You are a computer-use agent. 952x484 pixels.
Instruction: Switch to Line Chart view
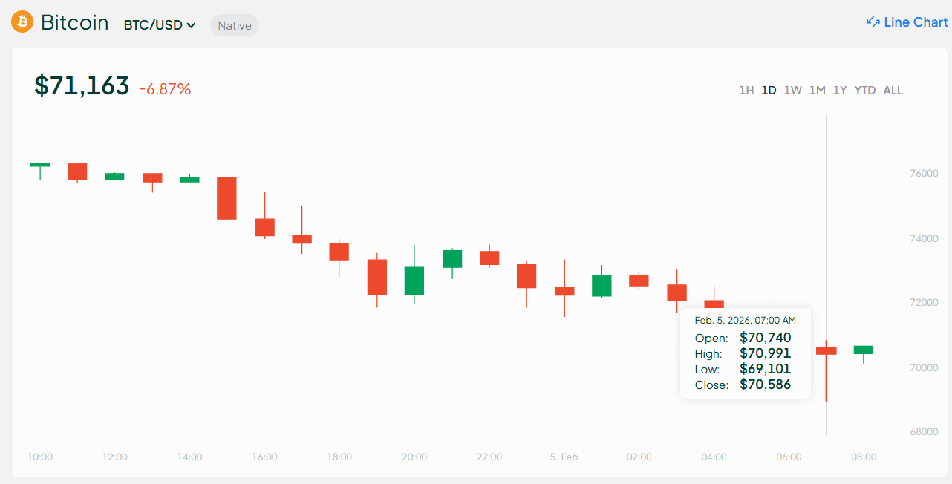[915, 22]
